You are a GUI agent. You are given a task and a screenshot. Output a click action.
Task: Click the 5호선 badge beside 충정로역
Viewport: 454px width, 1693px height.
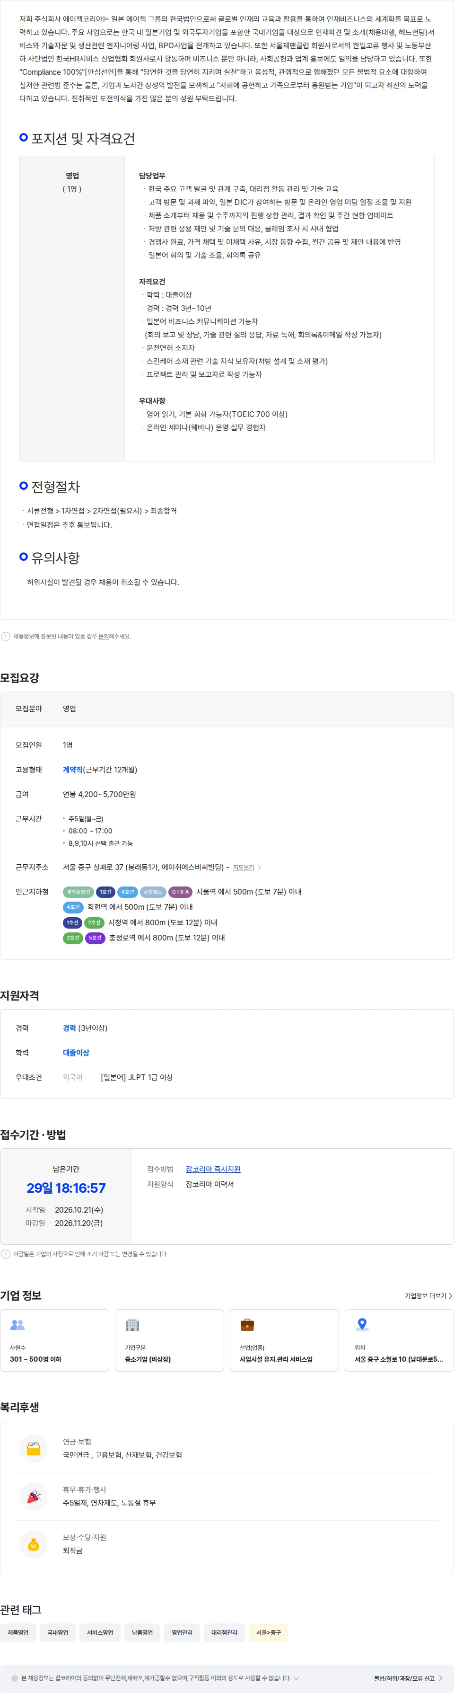click(x=95, y=938)
